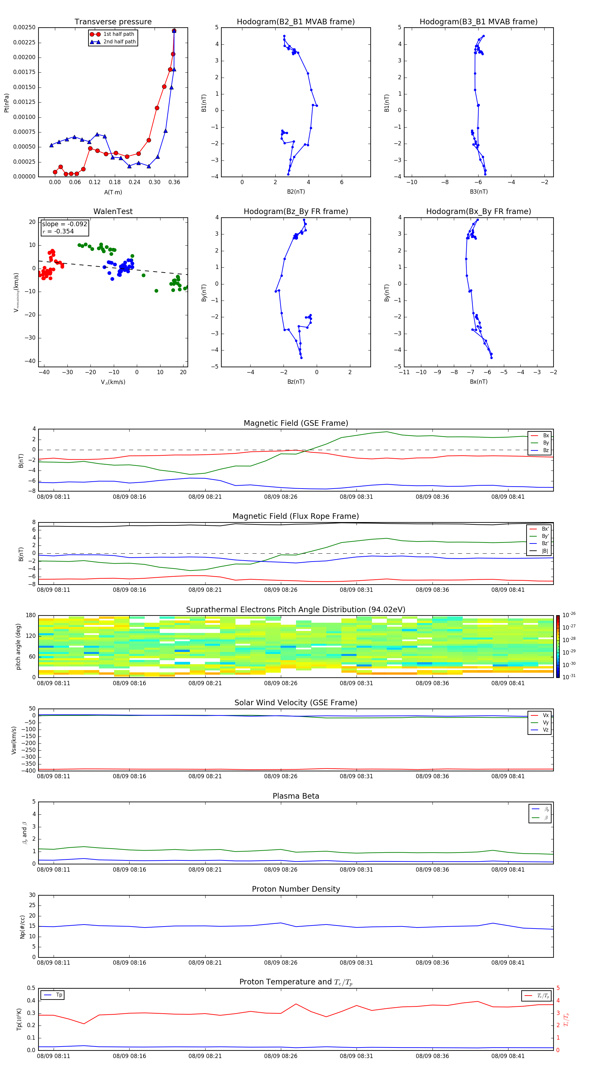Click the |B| legend entry in flux rope panel
592x1085 pixels.
tap(539, 551)
